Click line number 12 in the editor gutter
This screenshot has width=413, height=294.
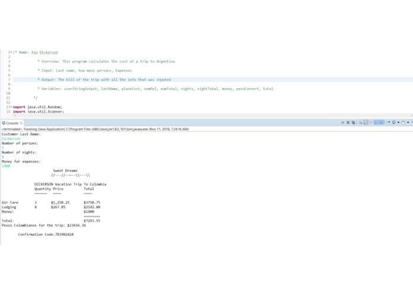(x=8, y=102)
